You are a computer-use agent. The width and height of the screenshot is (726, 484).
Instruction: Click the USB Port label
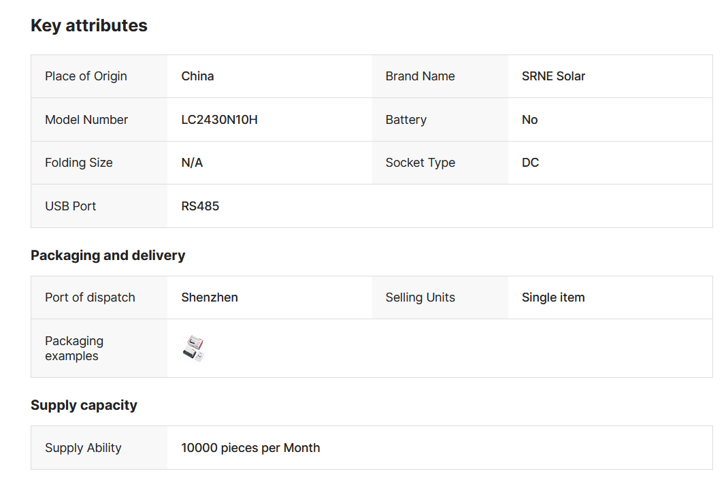tap(71, 206)
